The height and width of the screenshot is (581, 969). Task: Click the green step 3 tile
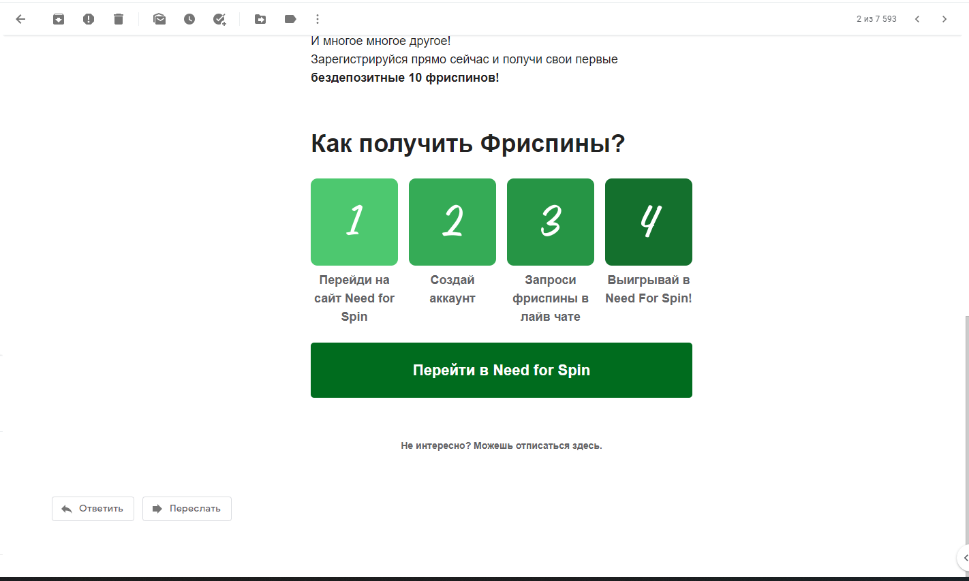pyautogui.click(x=551, y=222)
